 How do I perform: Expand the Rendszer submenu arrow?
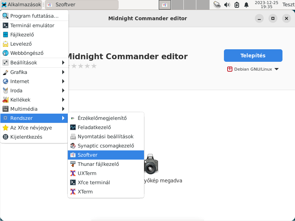[x=63, y=118]
